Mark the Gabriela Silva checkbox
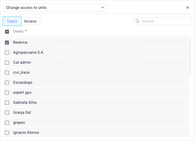This screenshot has width=195, height=141. coord(7,103)
